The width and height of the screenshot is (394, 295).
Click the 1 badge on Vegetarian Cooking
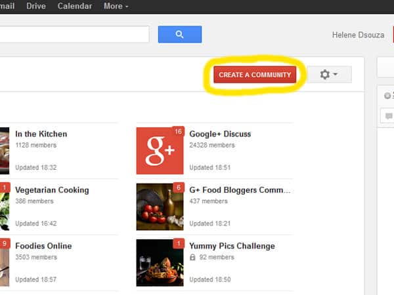click(5, 187)
